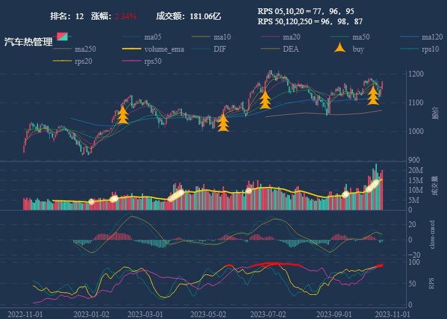Hide the ma10 moving average line
Screen dimensions: 447x319
(223, 36)
